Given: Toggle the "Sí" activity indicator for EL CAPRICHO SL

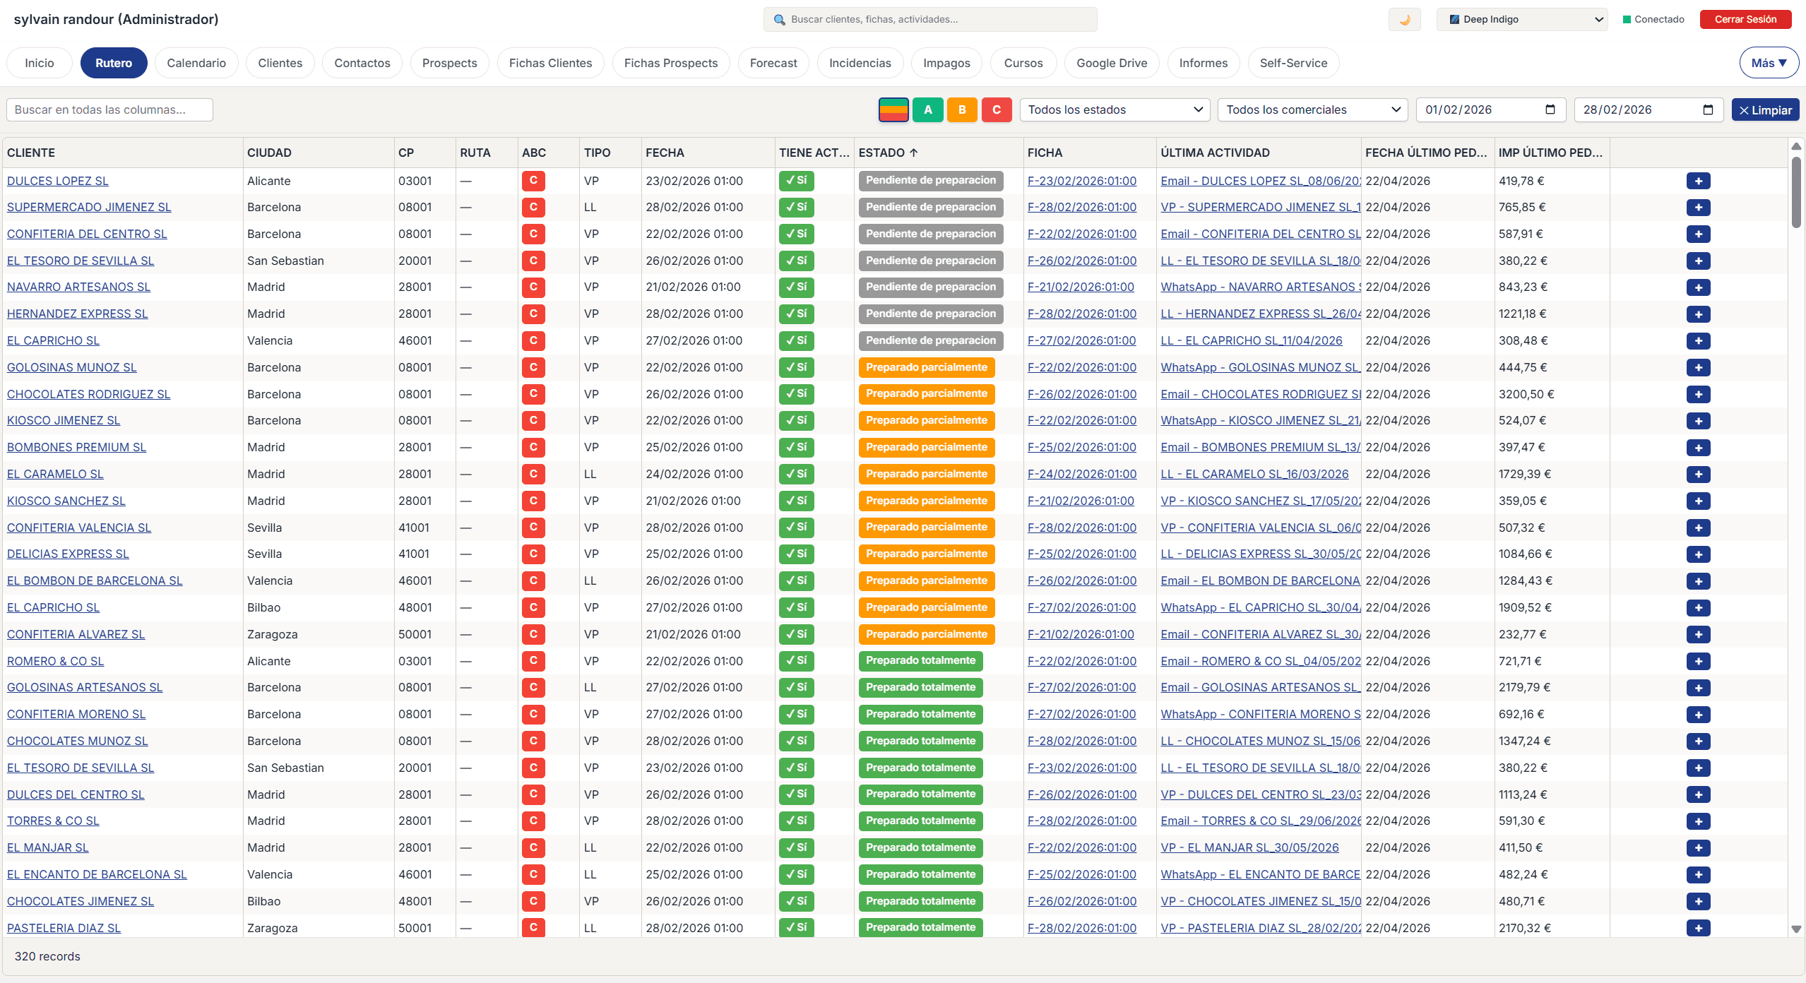Looking at the screenshot, I should pyautogui.click(x=796, y=340).
